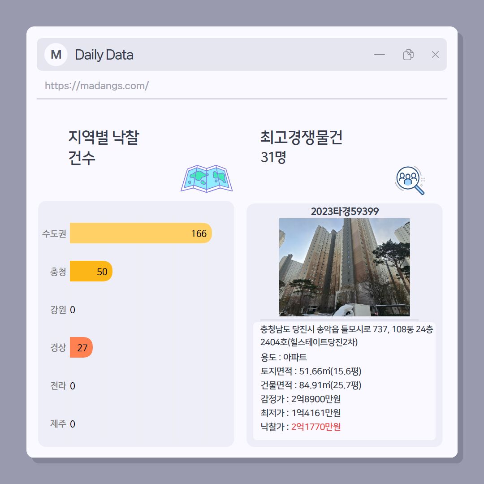This screenshot has width=484, height=484.
Task: Click the people magnifier search icon
Action: coord(410,180)
